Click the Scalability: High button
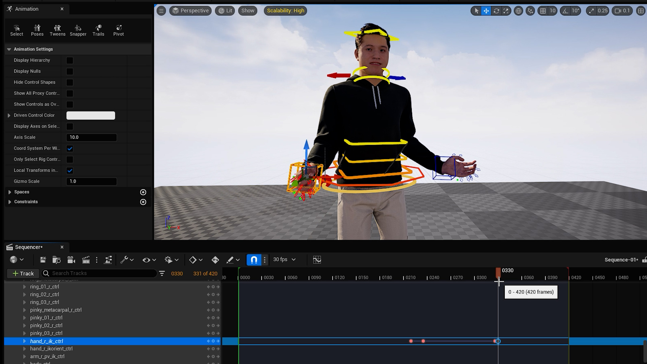 click(285, 11)
